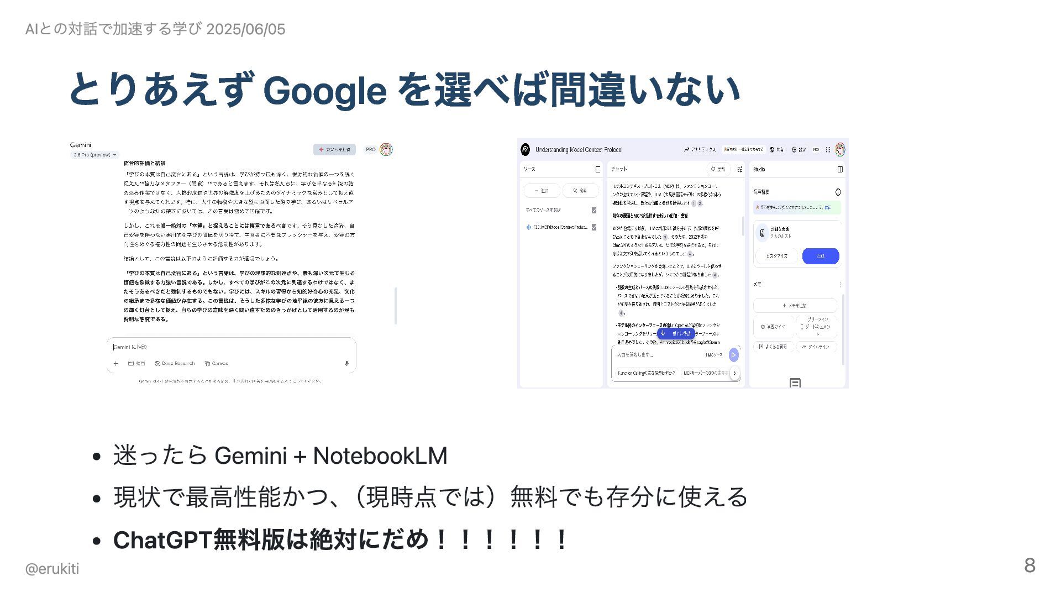Viewport: 1061px width, 597px height.
Task: Open the memo section three-dot menu
Action: (x=840, y=285)
